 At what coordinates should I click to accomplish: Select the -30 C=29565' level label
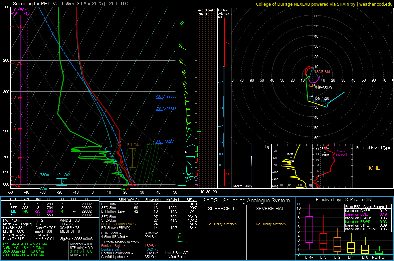coord(166,96)
